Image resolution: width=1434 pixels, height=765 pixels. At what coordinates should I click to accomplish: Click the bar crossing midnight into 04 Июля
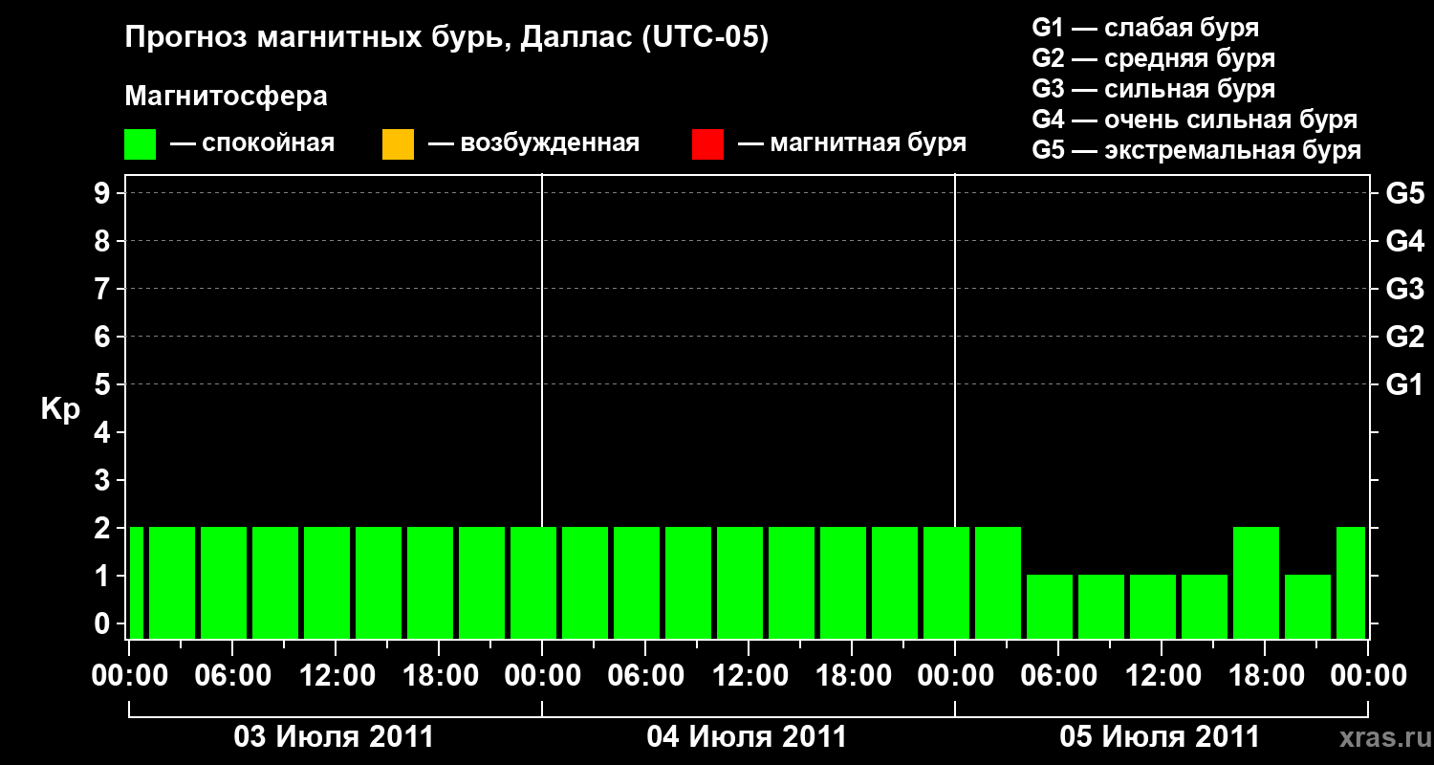tap(533, 582)
